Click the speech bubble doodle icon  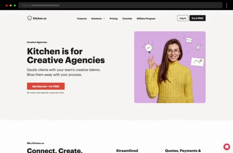point(189,40)
